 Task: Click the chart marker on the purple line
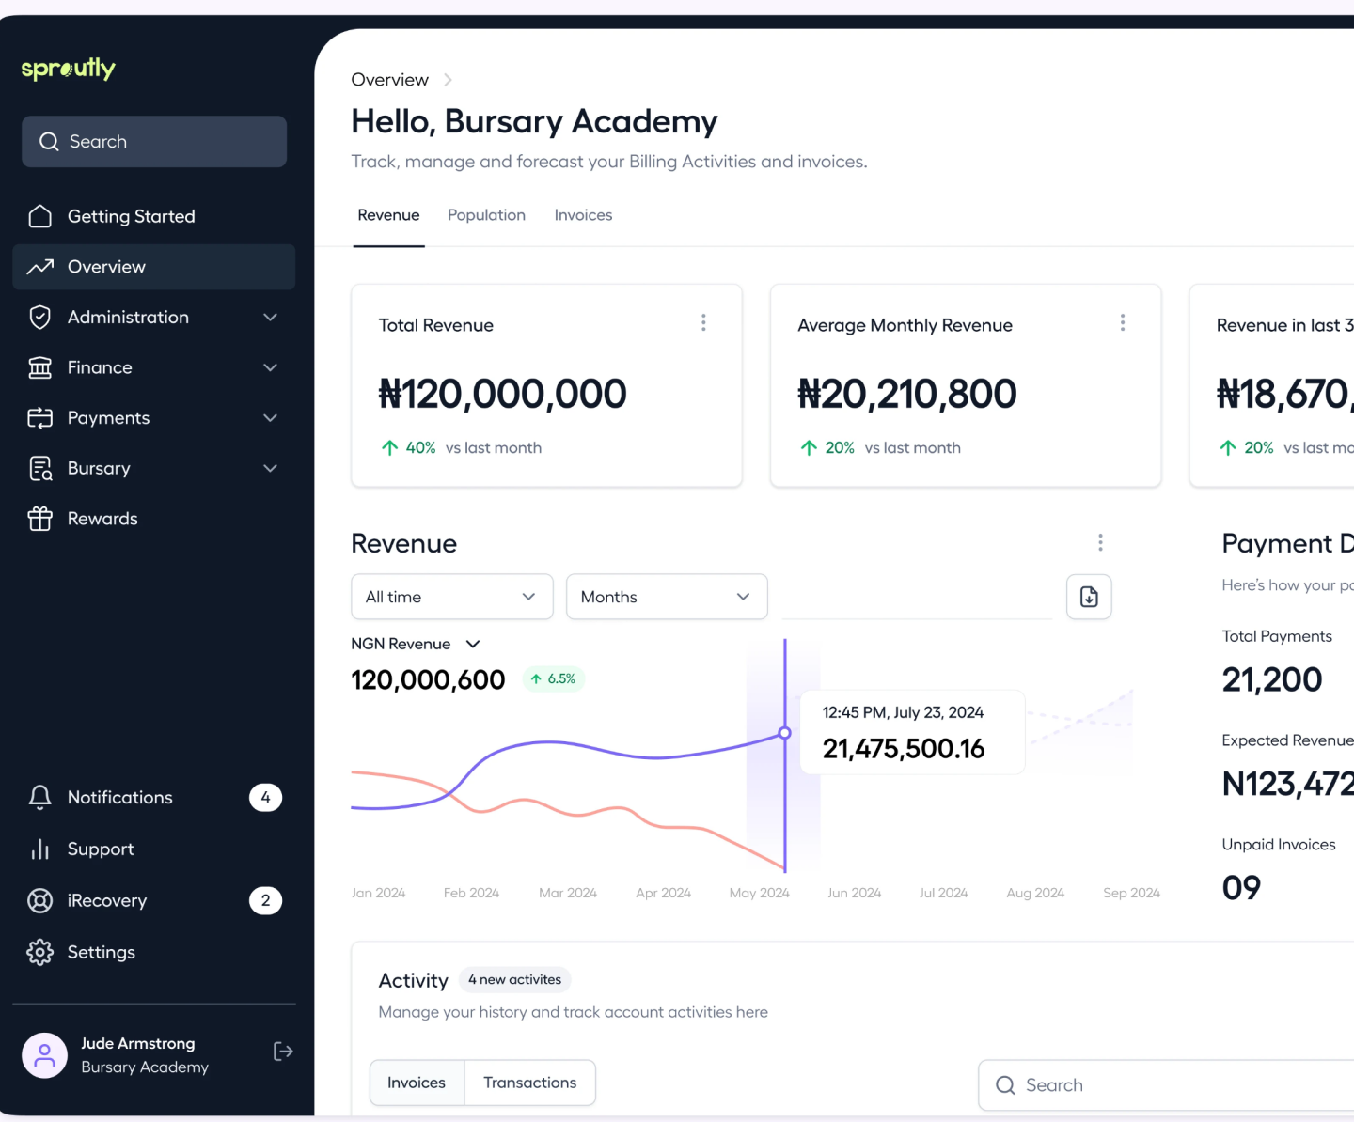coord(785,733)
